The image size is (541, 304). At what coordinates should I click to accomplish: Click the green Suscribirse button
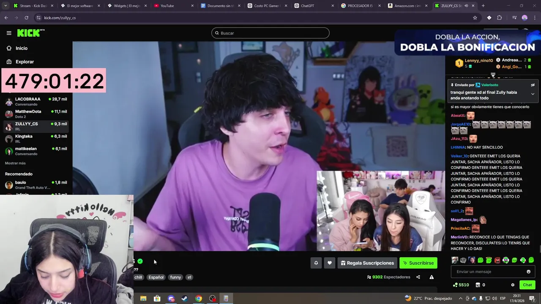tap(418, 263)
